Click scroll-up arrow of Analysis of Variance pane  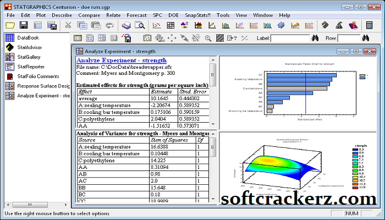click(x=213, y=134)
